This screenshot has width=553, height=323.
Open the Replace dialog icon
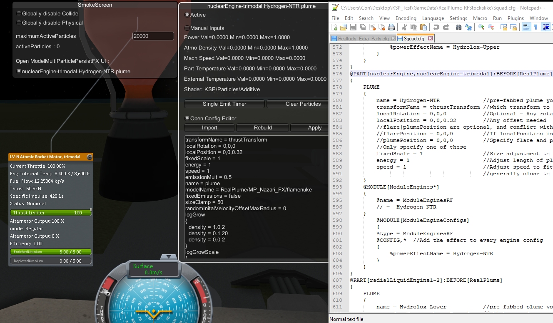(468, 27)
